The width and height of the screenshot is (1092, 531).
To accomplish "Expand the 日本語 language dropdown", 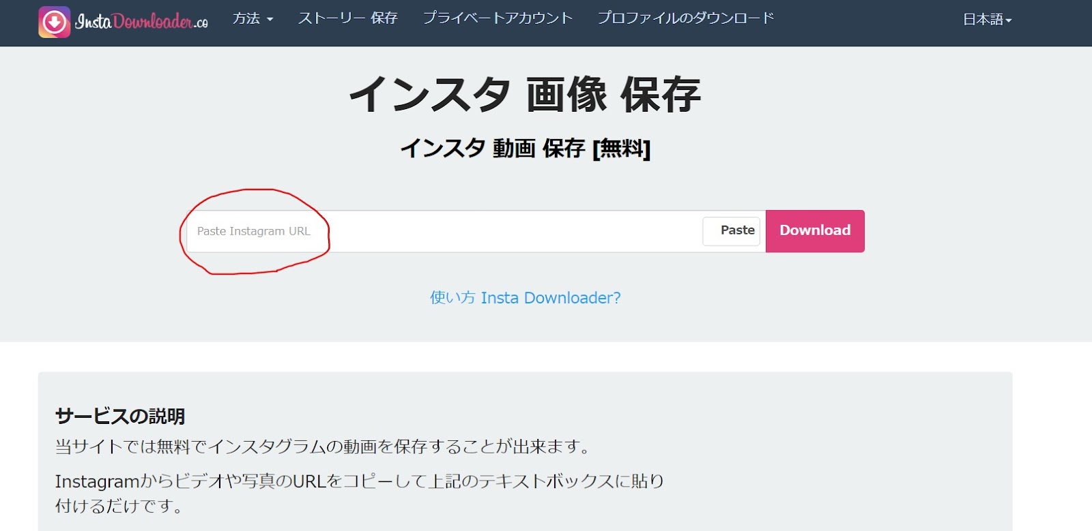I will click(987, 20).
